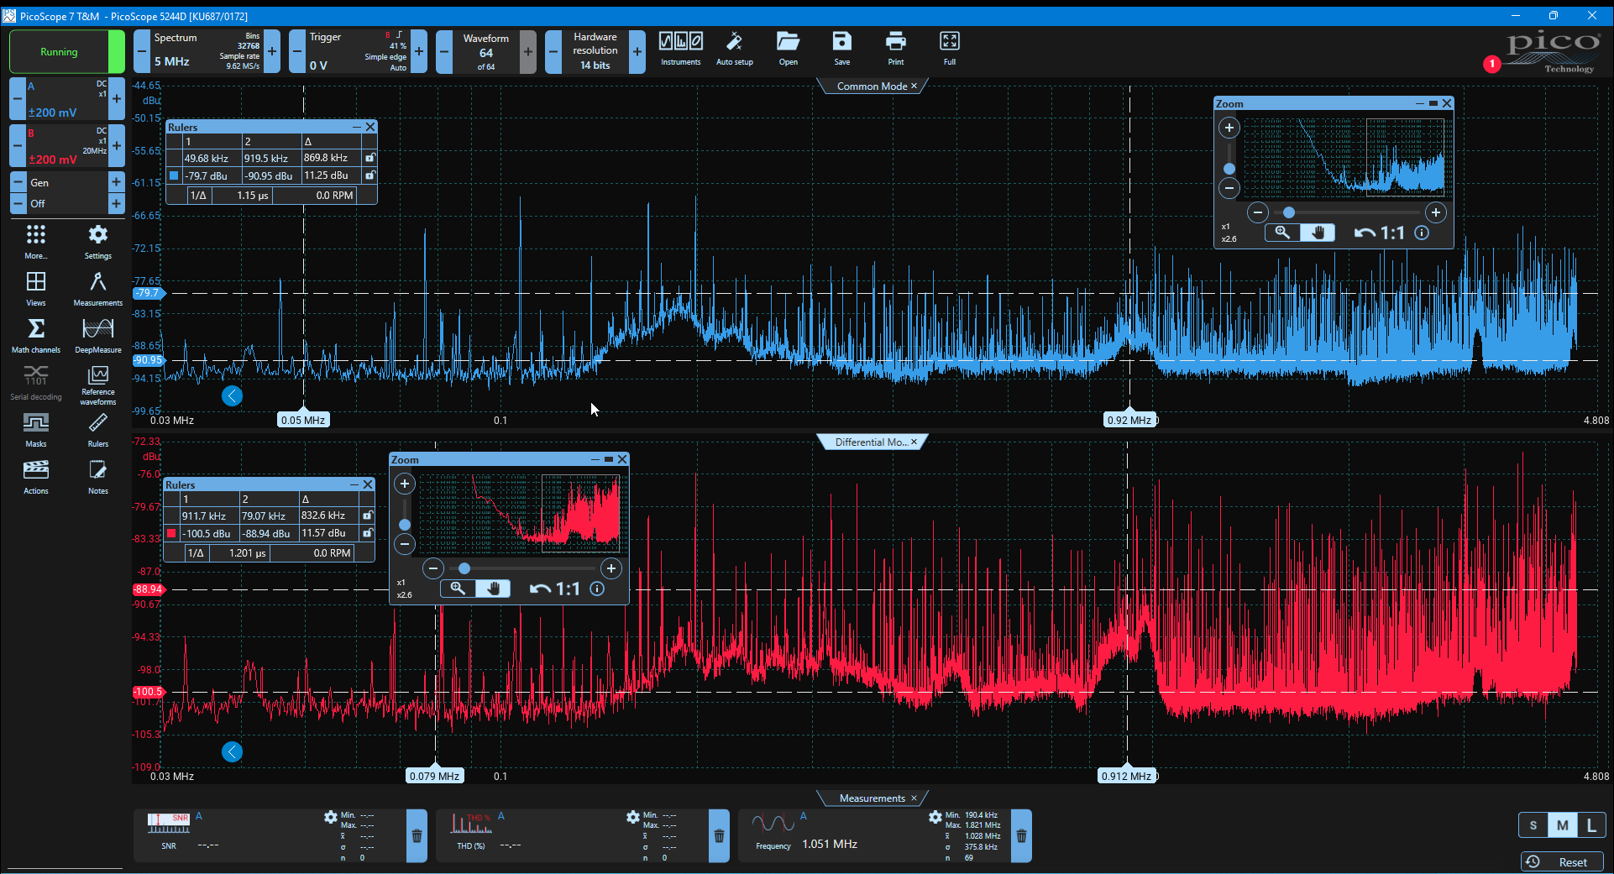Screen dimensions: 1614x874
Task: Open the Instruments toolbar icon
Action: point(680,49)
